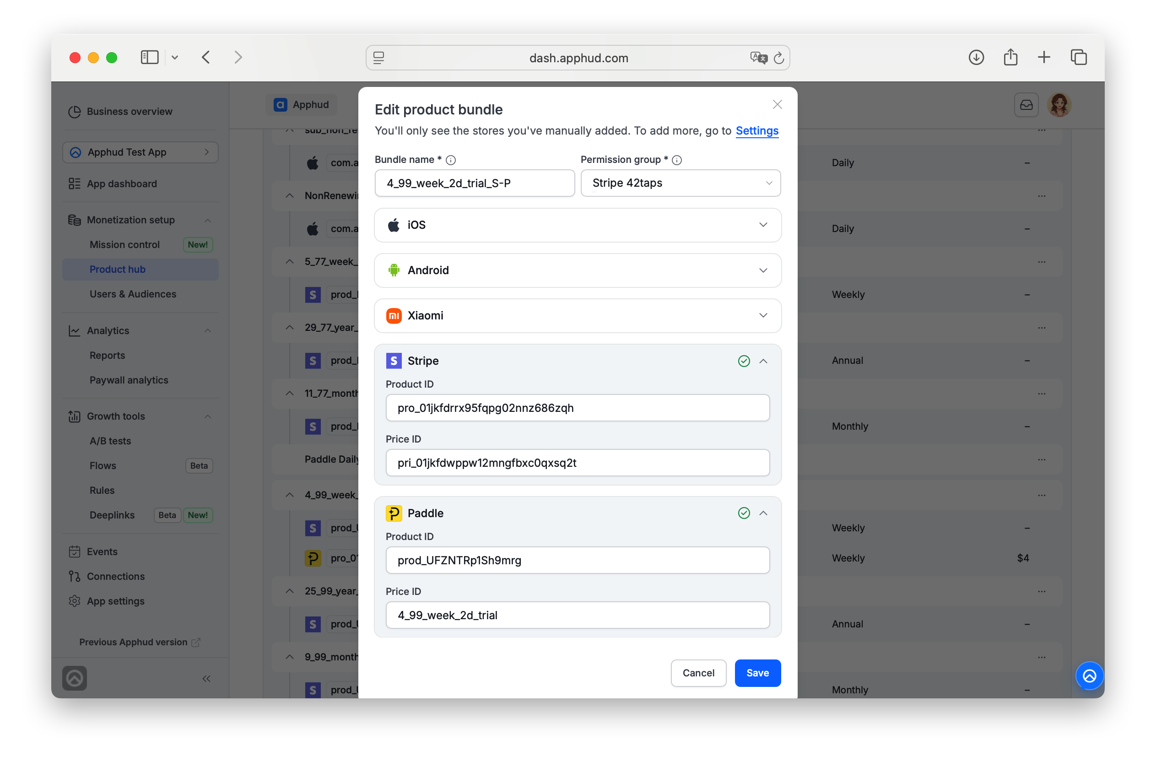Collapse the sidebar with double chevron

pyautogui.click(x=206, y=678)
